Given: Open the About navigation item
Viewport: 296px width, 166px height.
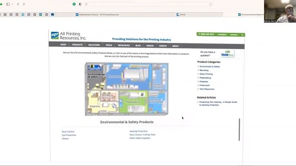Looking at the screenshot, I should tap(175, 46).
